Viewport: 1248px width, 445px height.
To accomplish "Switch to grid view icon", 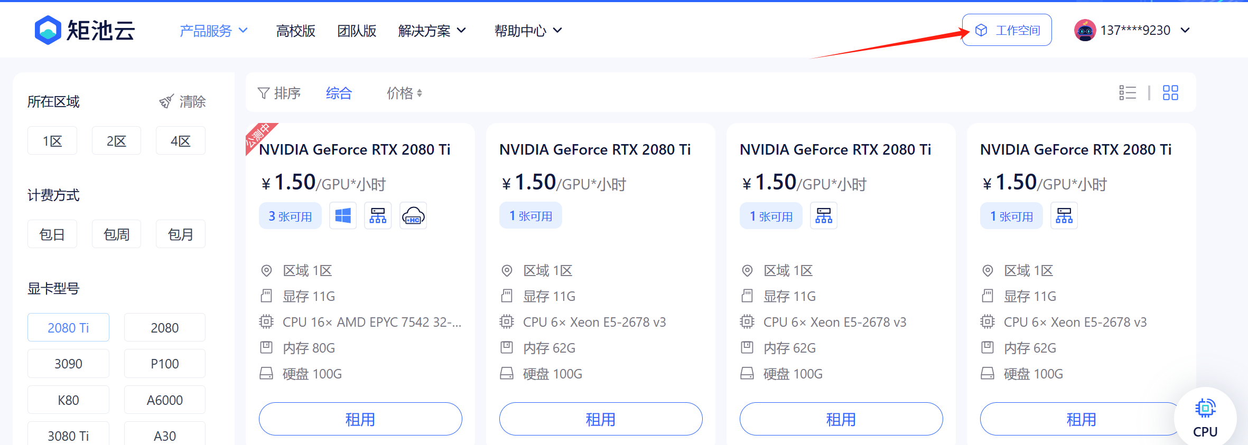I will pos(1170,93).
